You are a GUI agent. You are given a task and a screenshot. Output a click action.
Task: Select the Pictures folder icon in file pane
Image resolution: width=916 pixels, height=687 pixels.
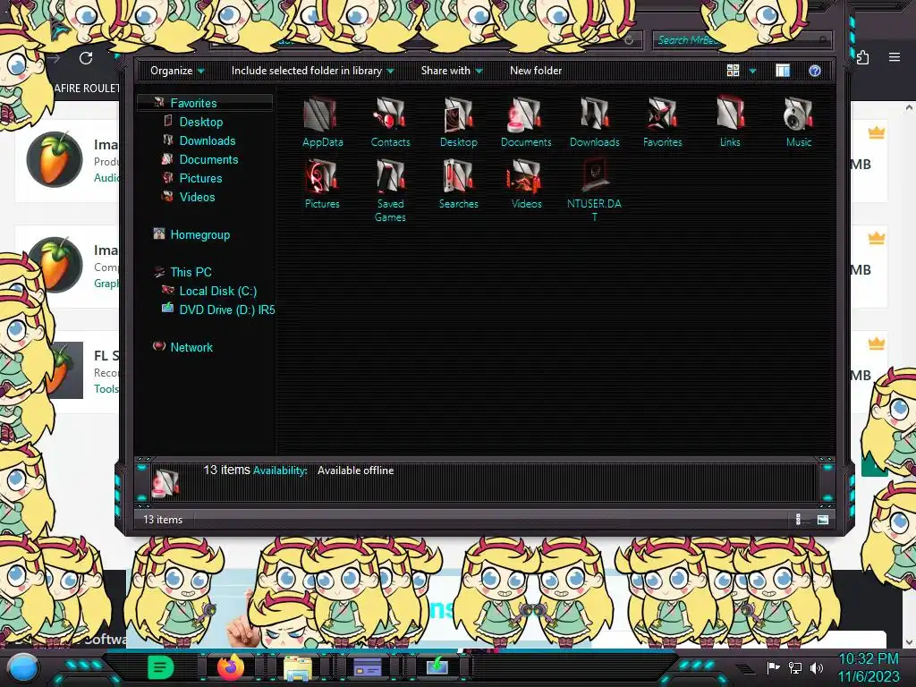(x=322, y=184)
